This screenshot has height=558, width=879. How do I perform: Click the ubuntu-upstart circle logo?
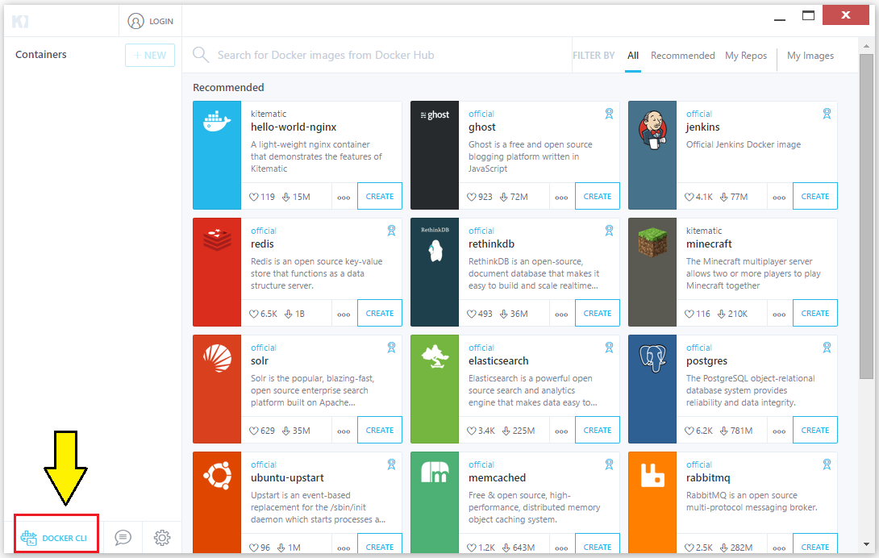pyautogui.click(x=218, y=476)
